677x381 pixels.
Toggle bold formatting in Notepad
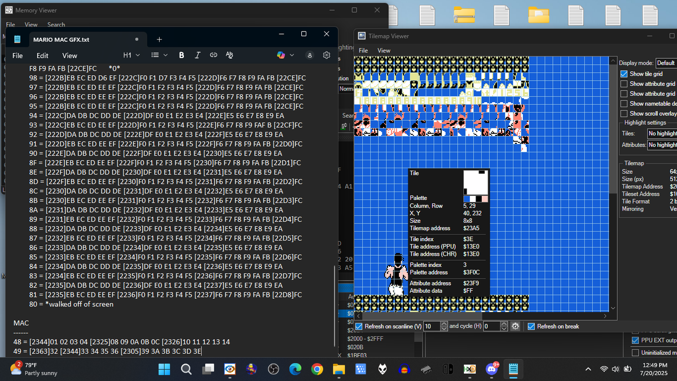pos(181,55)
